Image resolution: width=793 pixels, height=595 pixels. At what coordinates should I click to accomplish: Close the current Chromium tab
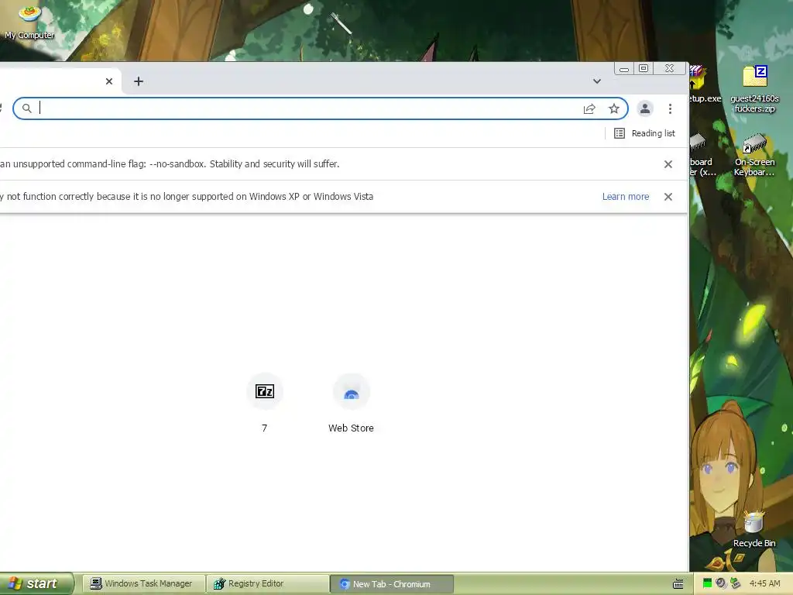pyautogui.click(x=108, y=81)
